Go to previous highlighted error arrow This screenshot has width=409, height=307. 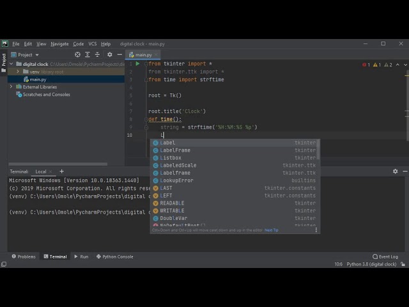click(397, 65)
